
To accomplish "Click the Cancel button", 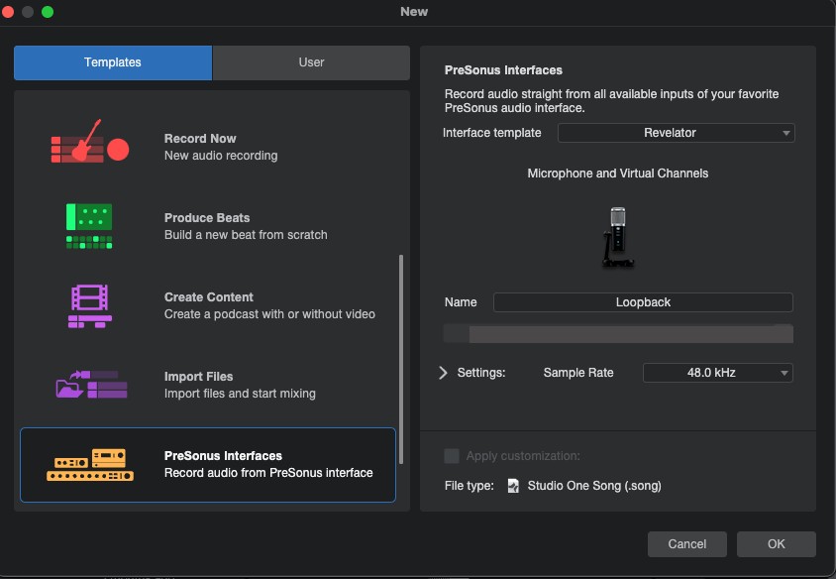I will coord(686,543).
